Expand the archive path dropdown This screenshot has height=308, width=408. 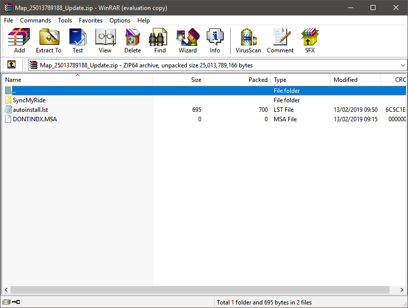tap(403, 65)
